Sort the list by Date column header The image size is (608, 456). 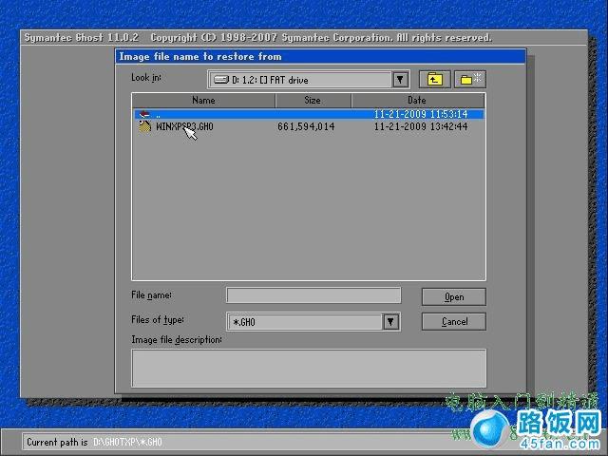coord(418,101)
